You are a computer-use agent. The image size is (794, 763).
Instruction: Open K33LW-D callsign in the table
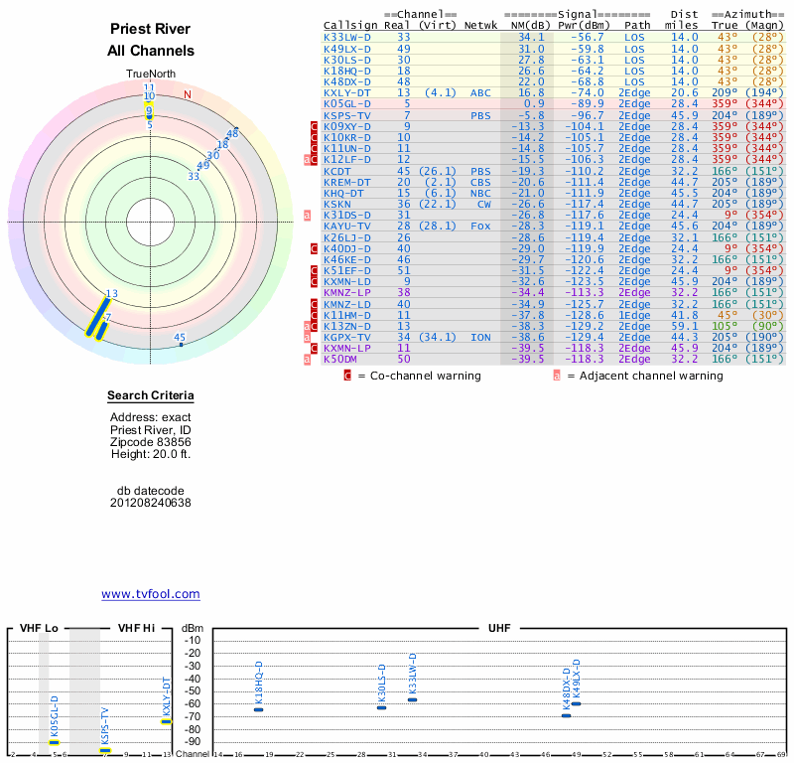347,37
